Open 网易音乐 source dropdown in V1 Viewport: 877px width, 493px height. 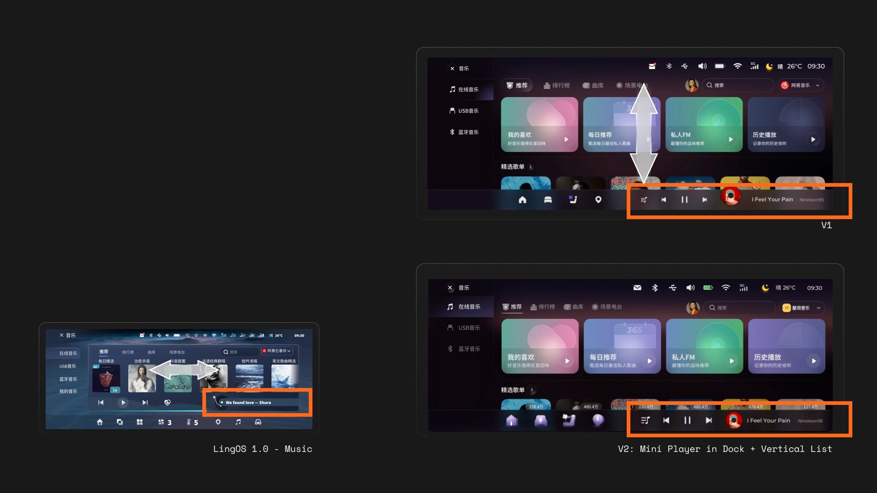point(801,85)
